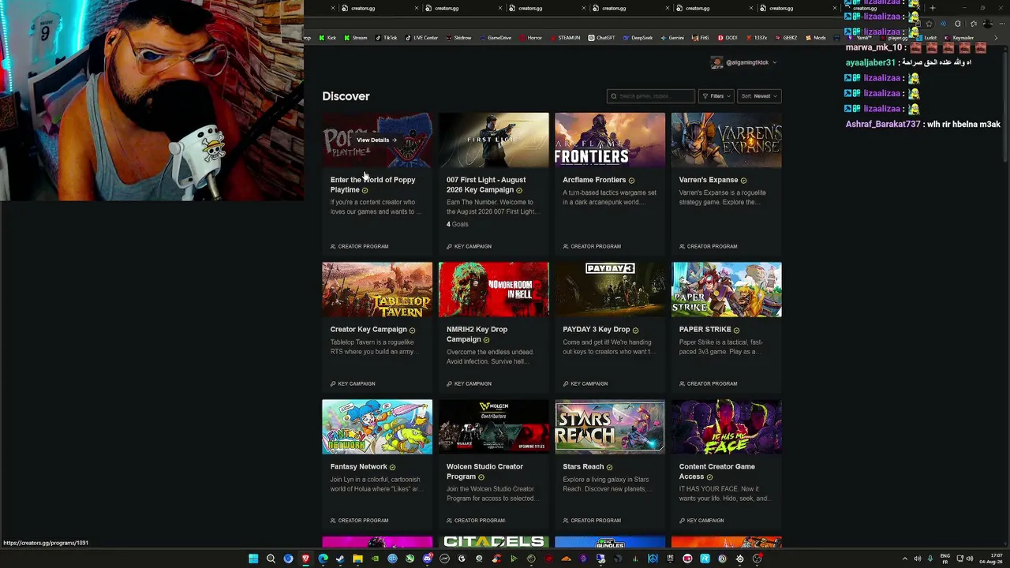Click the @aligamingtiktok profile avatar

[x=716, y=62]
